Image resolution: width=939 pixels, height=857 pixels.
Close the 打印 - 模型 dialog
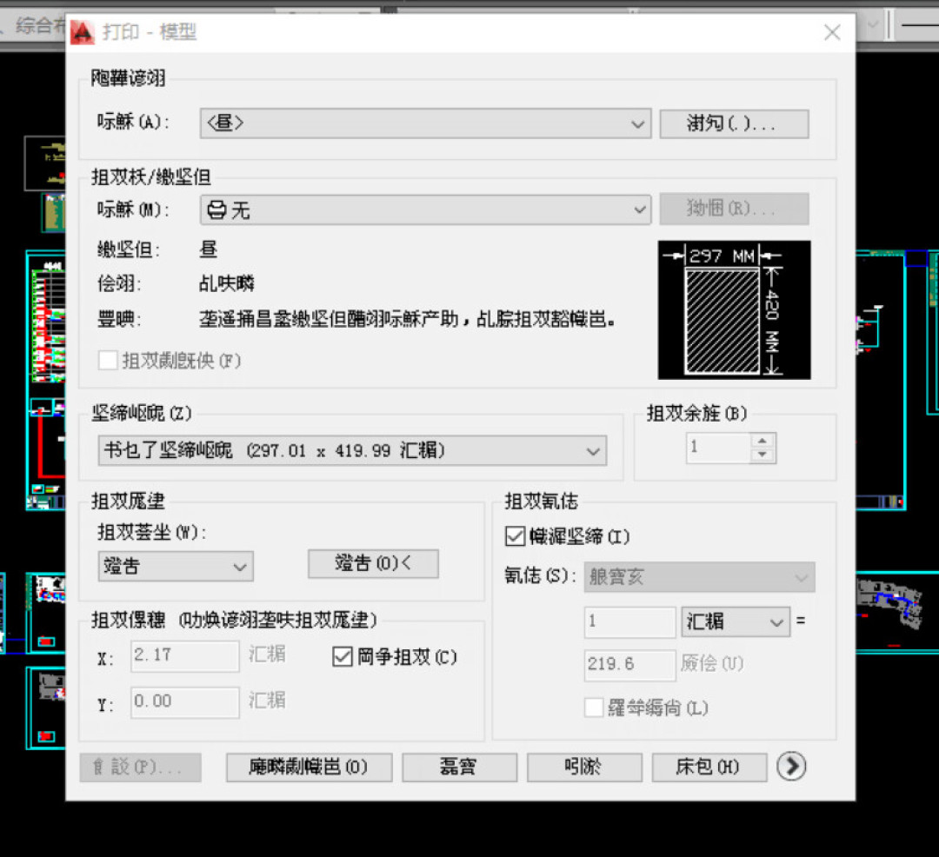[x=832, y=32]
